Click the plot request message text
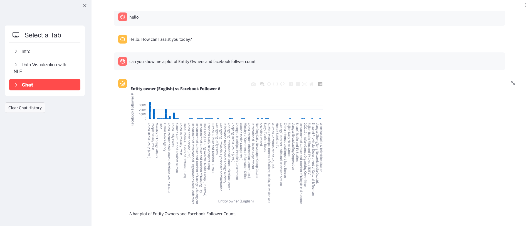The height and width of the screenshot is (226, 526). pos(192,62)
